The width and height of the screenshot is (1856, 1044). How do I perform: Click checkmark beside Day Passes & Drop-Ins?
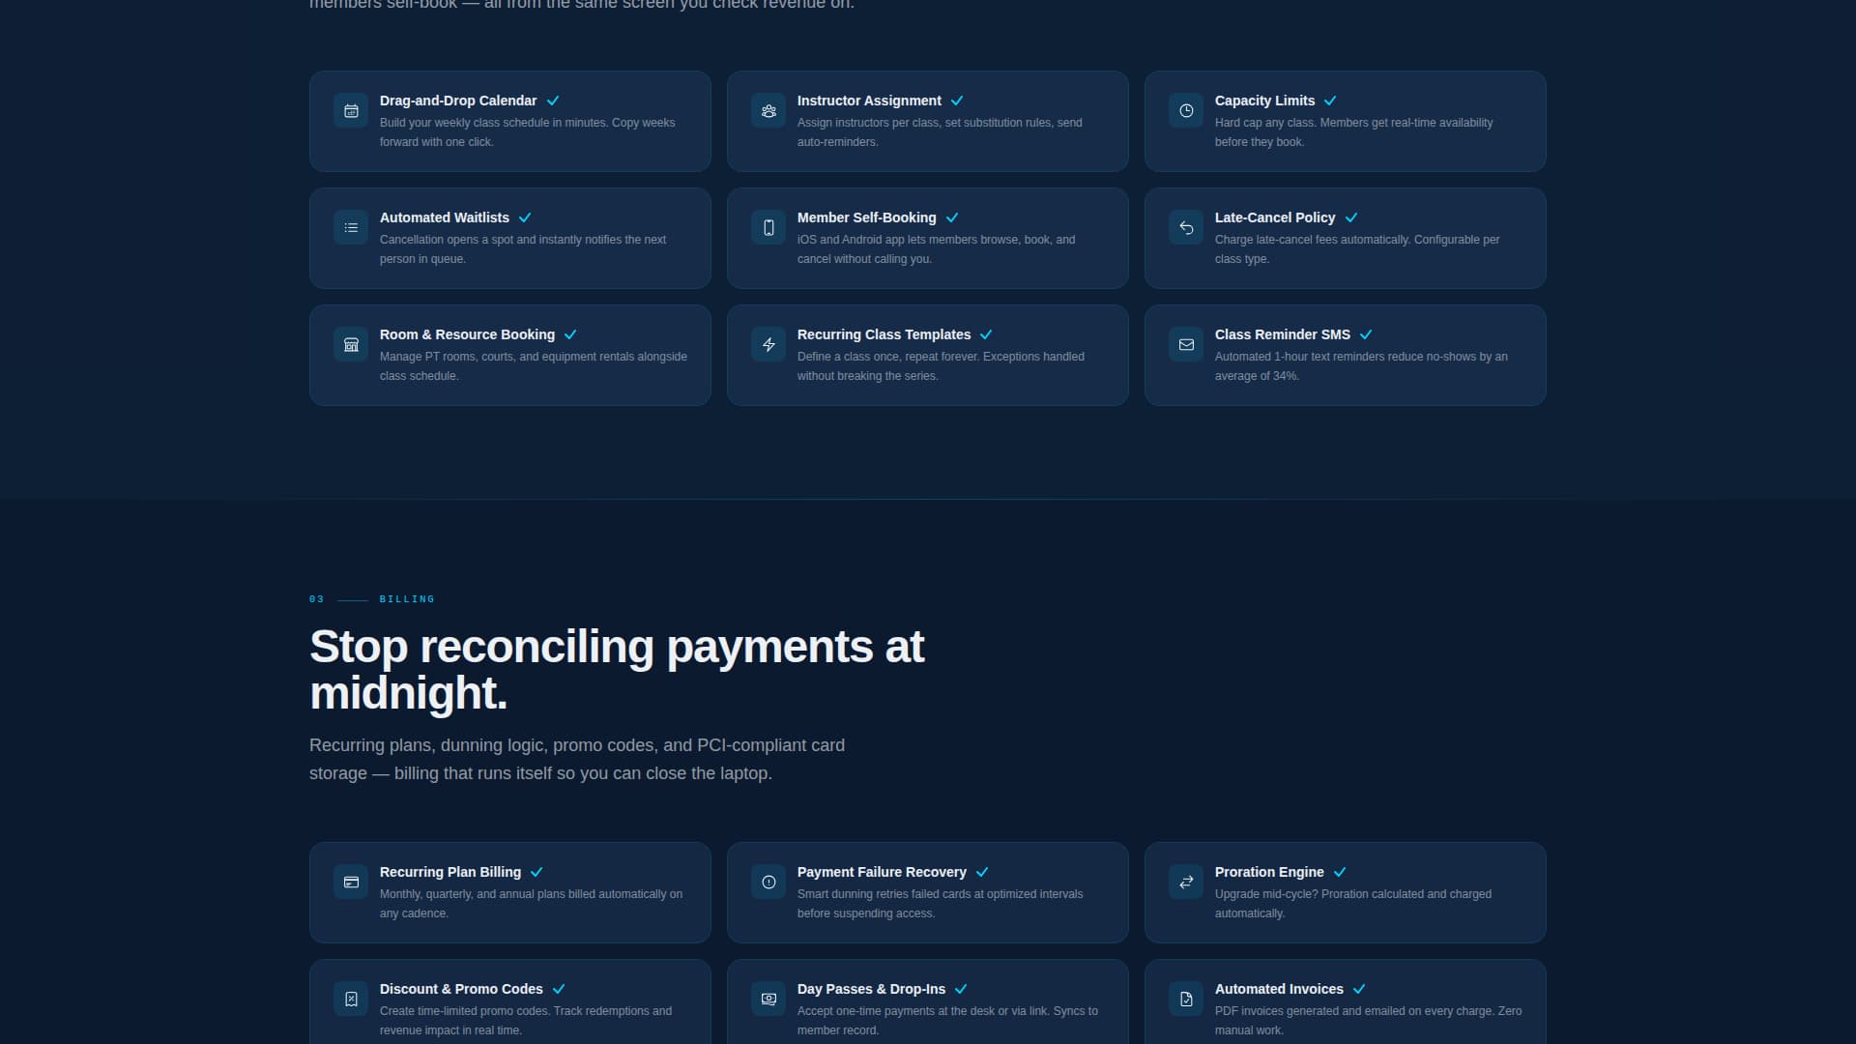[961, 989]
